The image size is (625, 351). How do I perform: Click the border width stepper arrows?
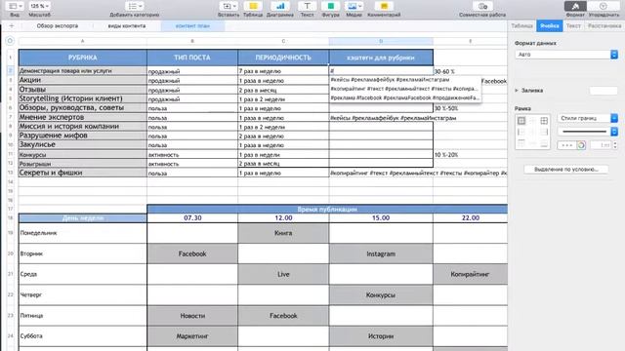(x=615, y=145)
